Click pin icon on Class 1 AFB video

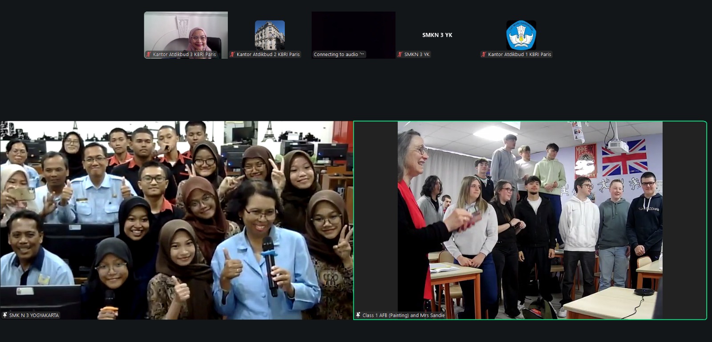tap(358, 315)
